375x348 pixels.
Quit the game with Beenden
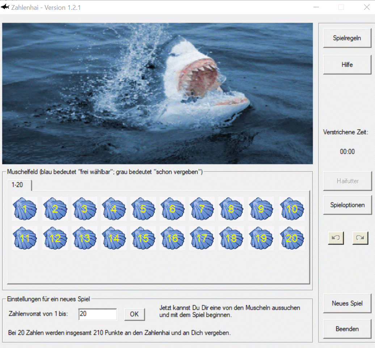(x=347, y=329)
